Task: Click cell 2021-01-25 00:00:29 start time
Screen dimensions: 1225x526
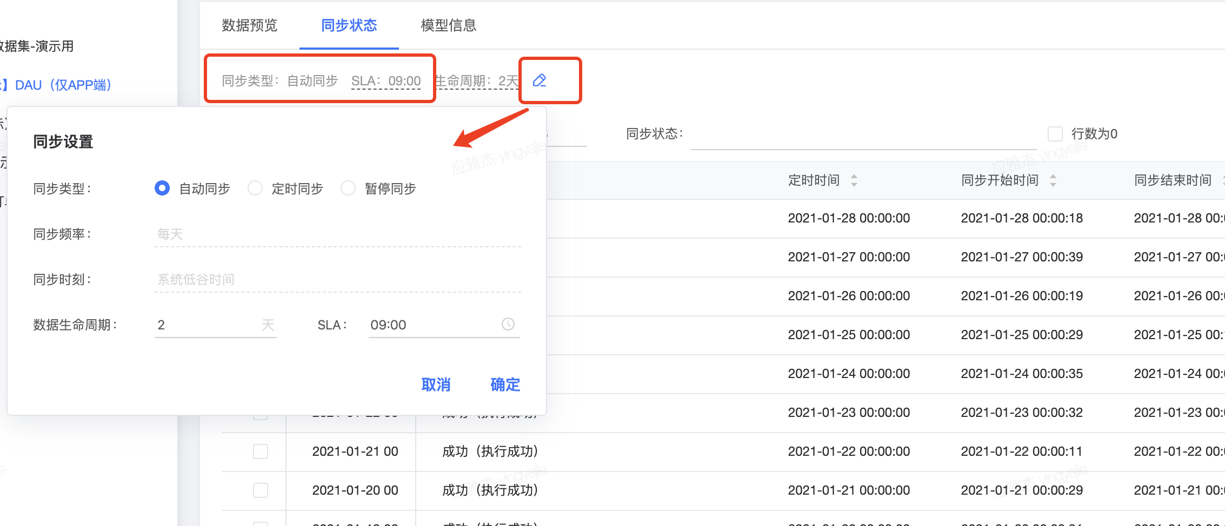Action: click(x=1022, y=335)
